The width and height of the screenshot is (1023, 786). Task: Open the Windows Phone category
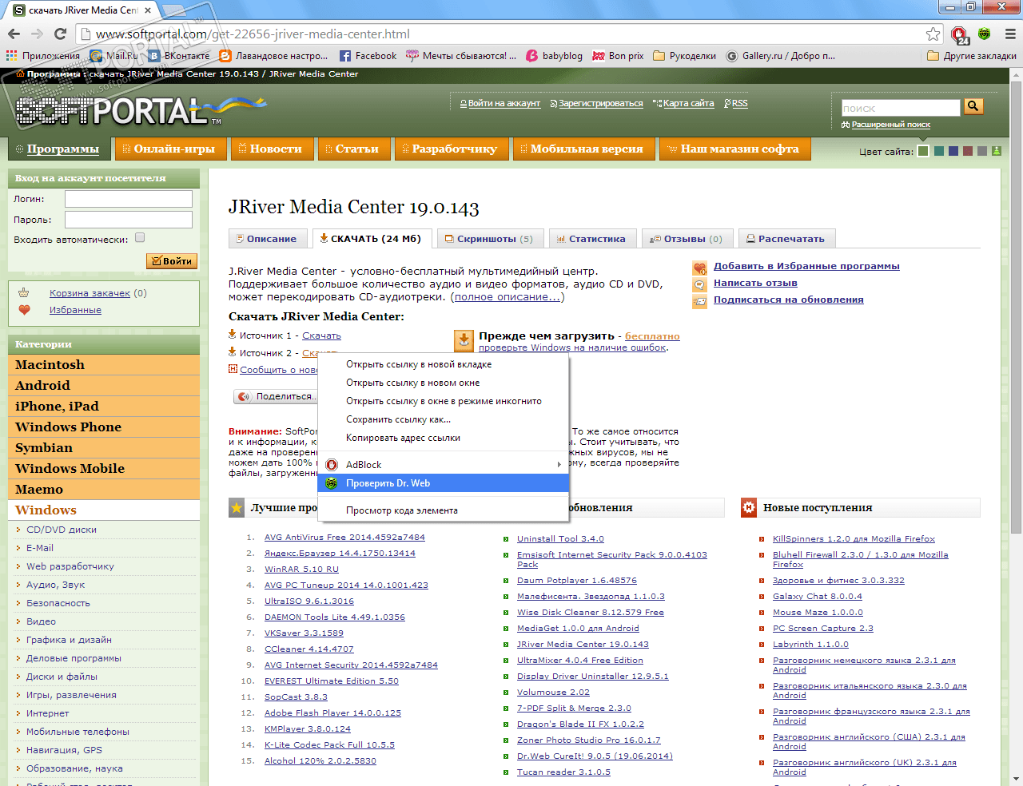click(104, 427)
